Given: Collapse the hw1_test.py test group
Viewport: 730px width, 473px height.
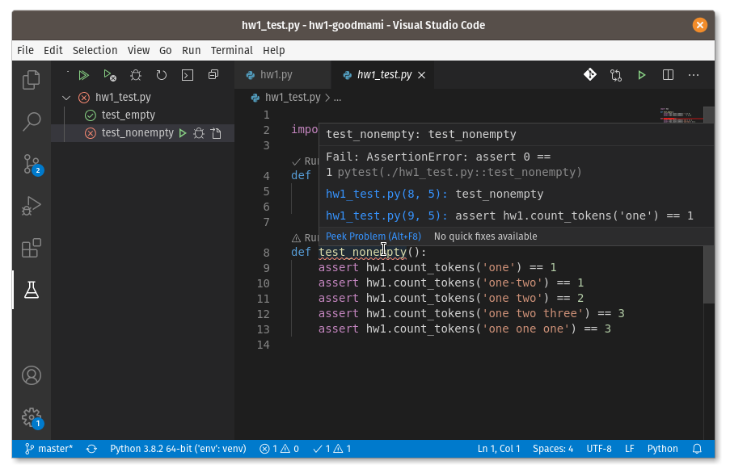Looking at the screenshot, I should [67, 97].
